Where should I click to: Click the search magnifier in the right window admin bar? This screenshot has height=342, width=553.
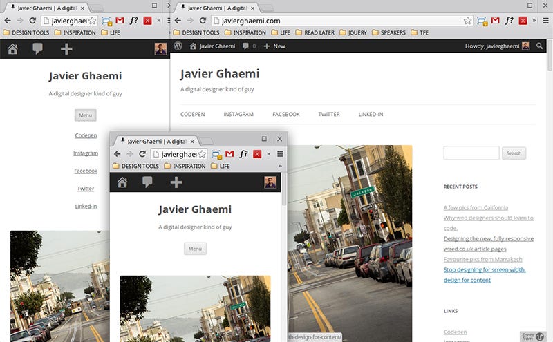point(539,46)
